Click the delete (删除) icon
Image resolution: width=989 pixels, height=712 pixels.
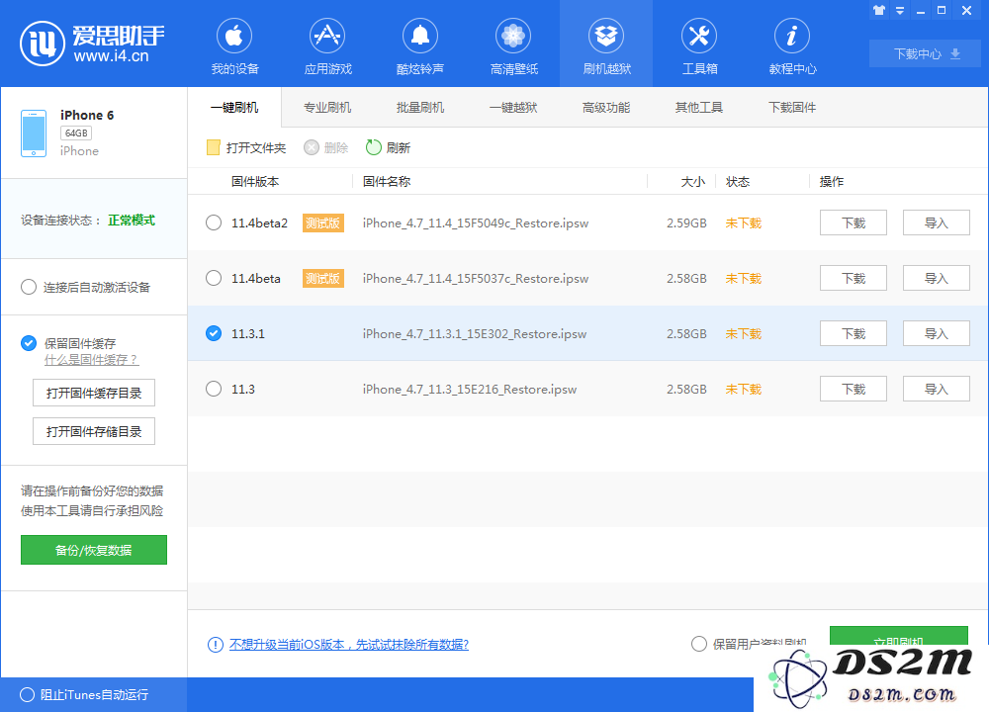[x=312, y=147]
